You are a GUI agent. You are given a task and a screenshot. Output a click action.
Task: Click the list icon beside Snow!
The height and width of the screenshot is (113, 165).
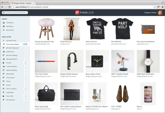click(4, 85)
